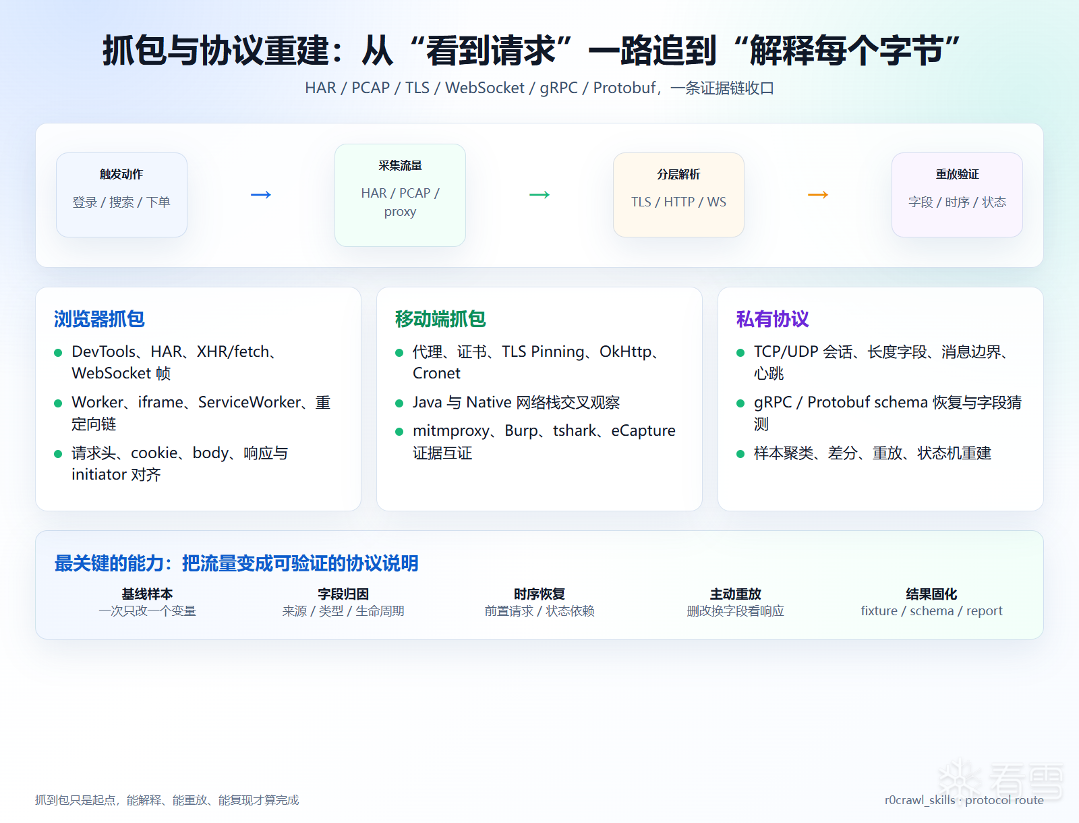The image size is (1079, 823).
Task: Click text 登录 / 搜索 / 下单
Action: tap(121, 202)
